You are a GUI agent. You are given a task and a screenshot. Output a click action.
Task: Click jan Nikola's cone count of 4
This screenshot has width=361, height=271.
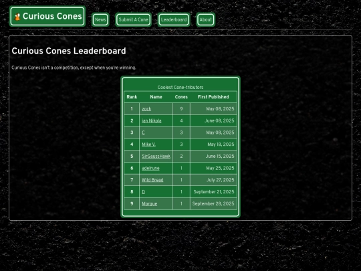click(181, 120)
